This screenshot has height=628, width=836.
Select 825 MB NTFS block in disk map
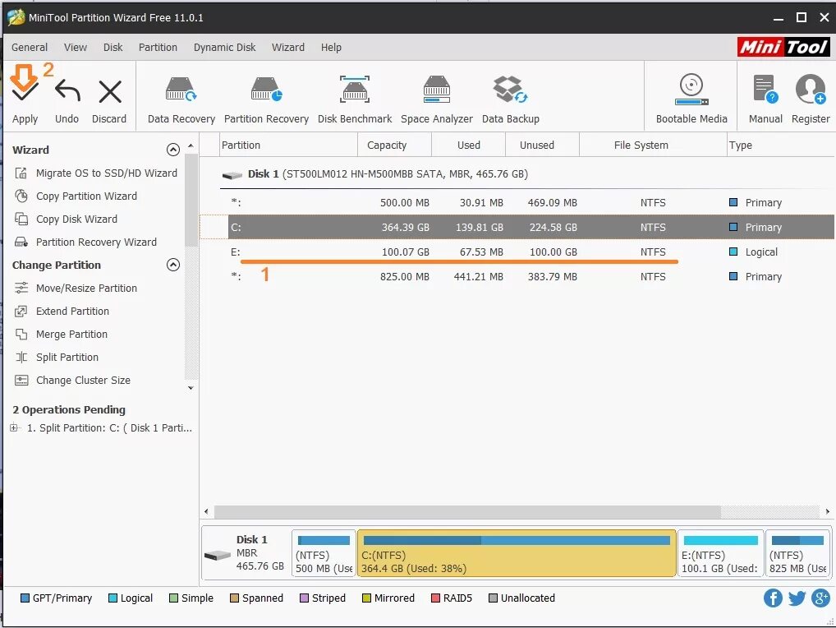(797, 553)
